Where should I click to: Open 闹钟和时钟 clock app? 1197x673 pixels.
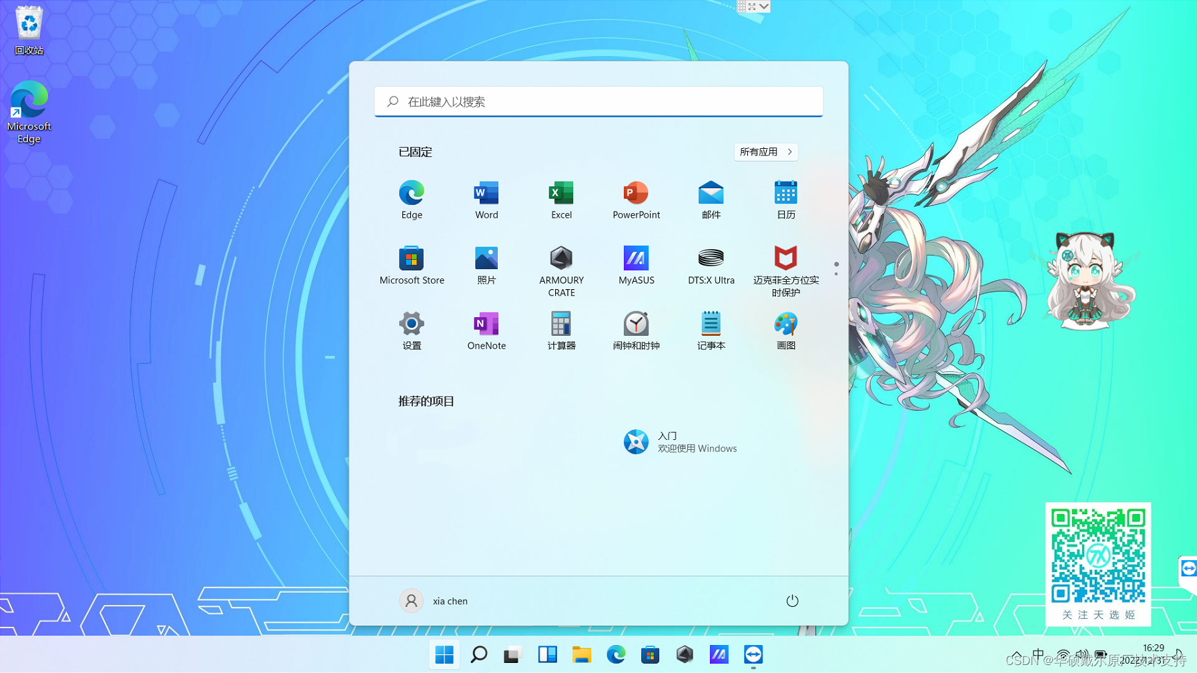coord(636,330)
